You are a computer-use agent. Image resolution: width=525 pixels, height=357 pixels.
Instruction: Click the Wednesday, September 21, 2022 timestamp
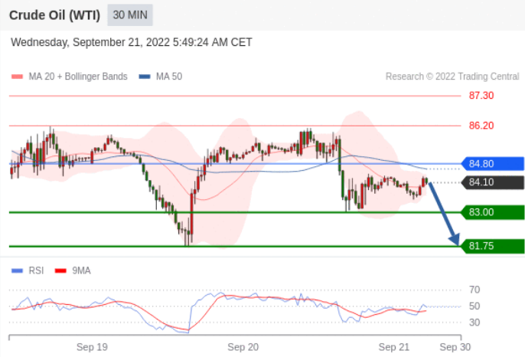pos(132,42)
